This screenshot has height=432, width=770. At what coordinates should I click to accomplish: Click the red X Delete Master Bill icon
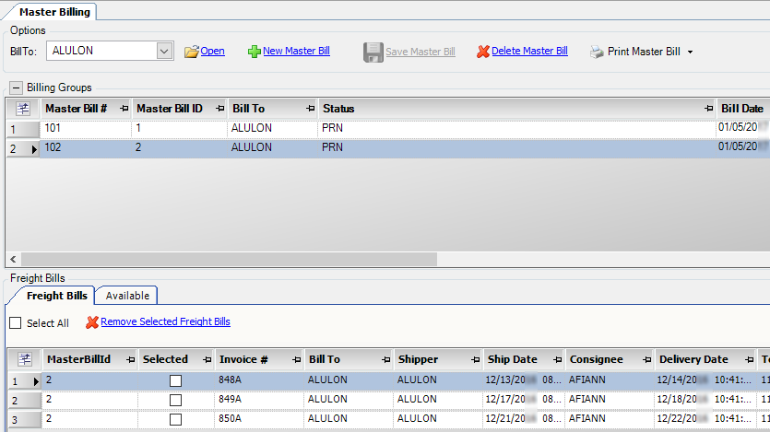(483, 52)
